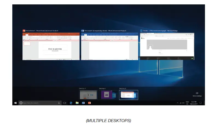Click the PowerPoint icon beside the Presentation1 title
The height and width of the screenshot is (127, 217).
pyautogui.click(x=24, y=31)
